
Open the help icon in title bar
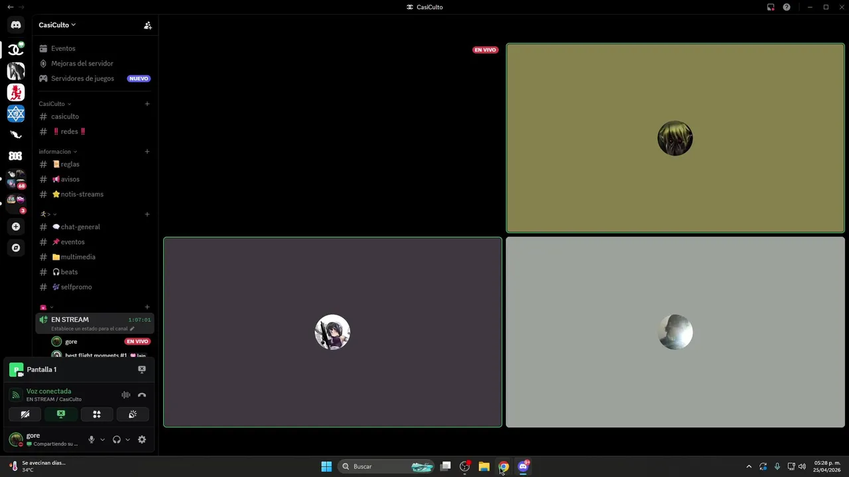coord(787,7)
